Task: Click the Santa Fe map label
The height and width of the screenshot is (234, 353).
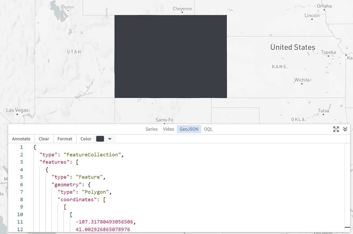Action: click(x=164, y=120)
